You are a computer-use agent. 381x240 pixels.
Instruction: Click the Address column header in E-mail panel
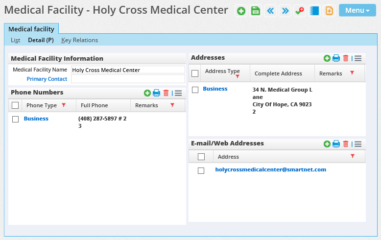[x=228, y=157]
